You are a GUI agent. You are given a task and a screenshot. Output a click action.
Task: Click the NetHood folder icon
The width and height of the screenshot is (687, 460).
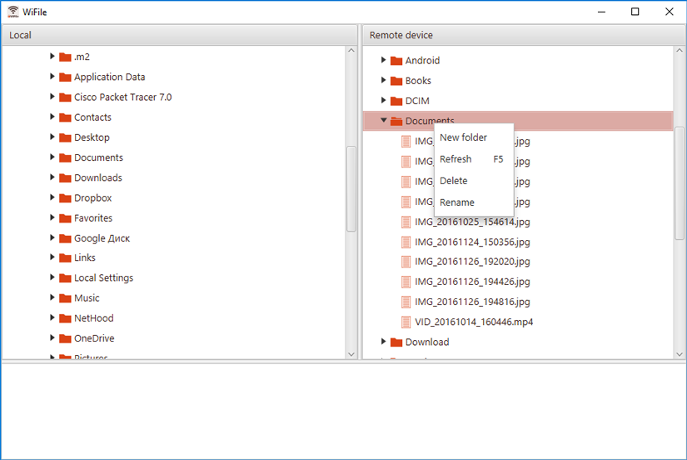point(65,318)
